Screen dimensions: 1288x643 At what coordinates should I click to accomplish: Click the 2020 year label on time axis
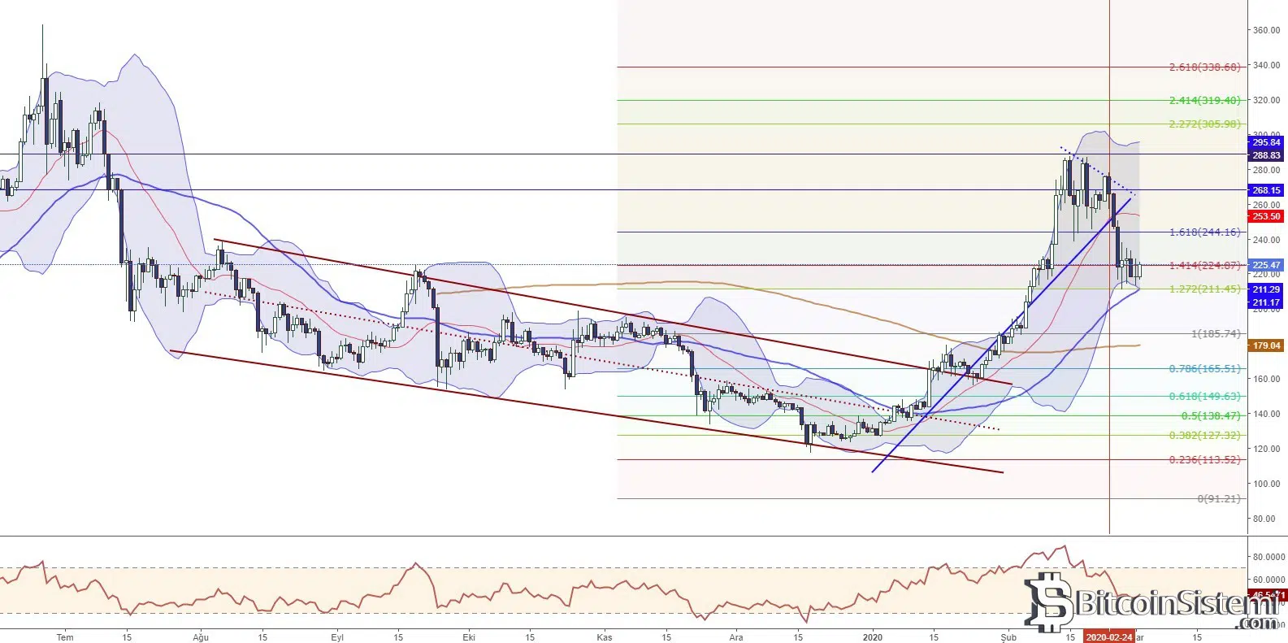pyautogui.click(x=872, y=637)
